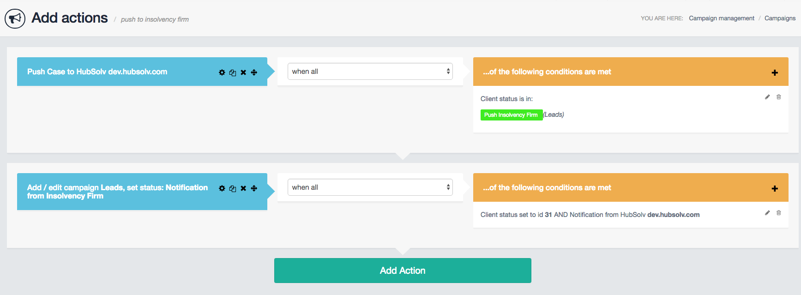Open the second action's 'when all' dropdown

(x=370, y=187)
